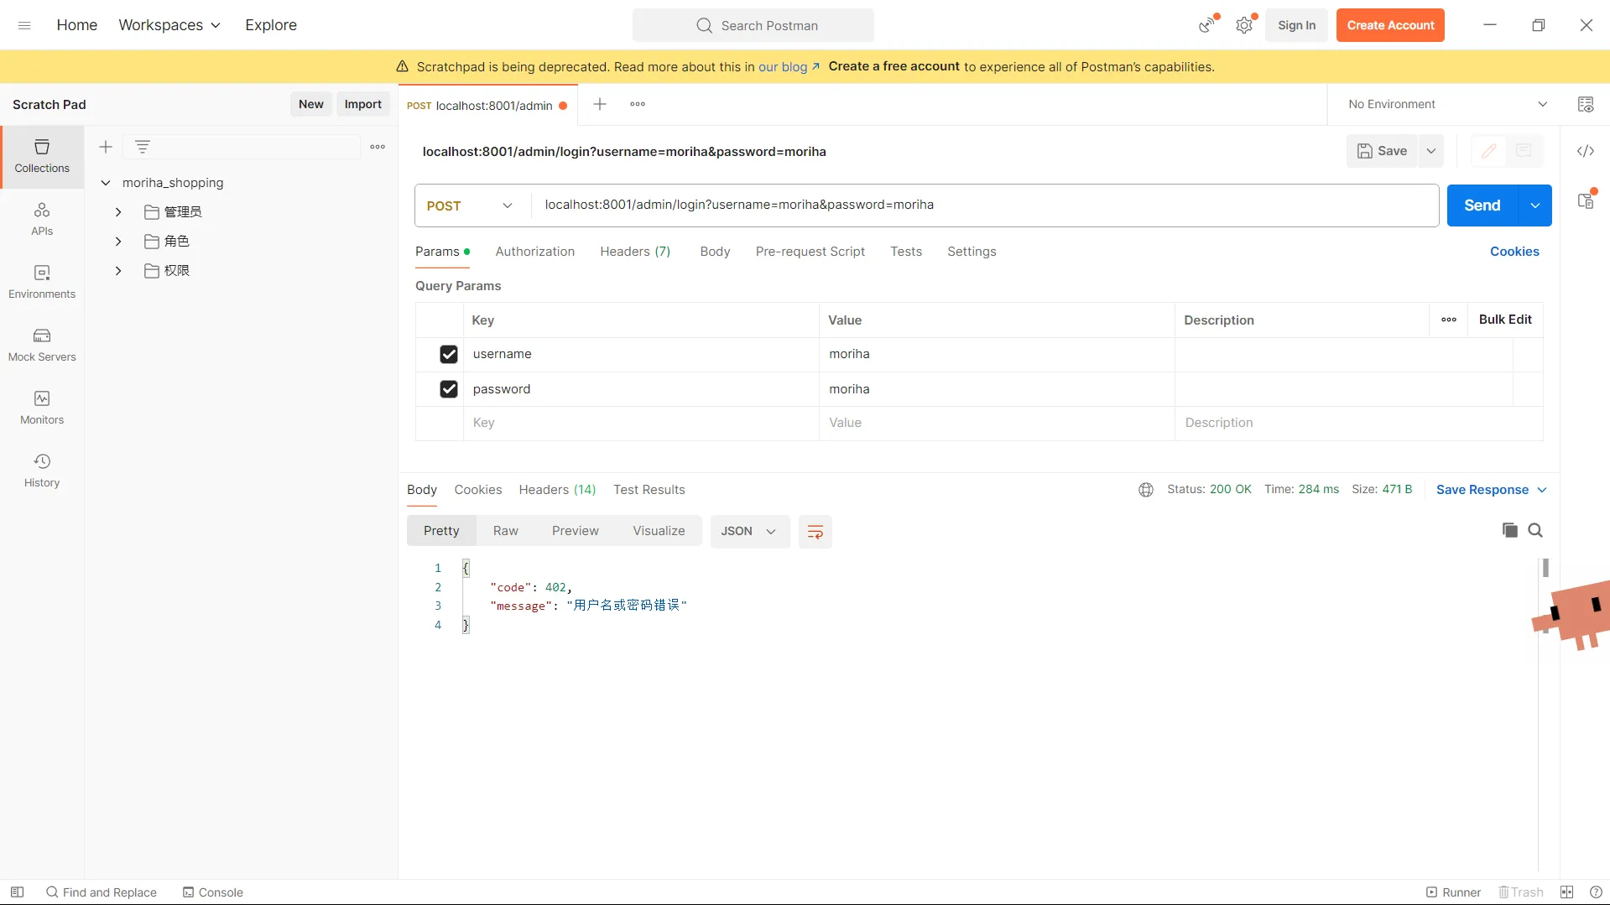The width and height of the screenshot is (1610, 905).
Task: Open the Workspaces dropdown
Action: (169, 25)
